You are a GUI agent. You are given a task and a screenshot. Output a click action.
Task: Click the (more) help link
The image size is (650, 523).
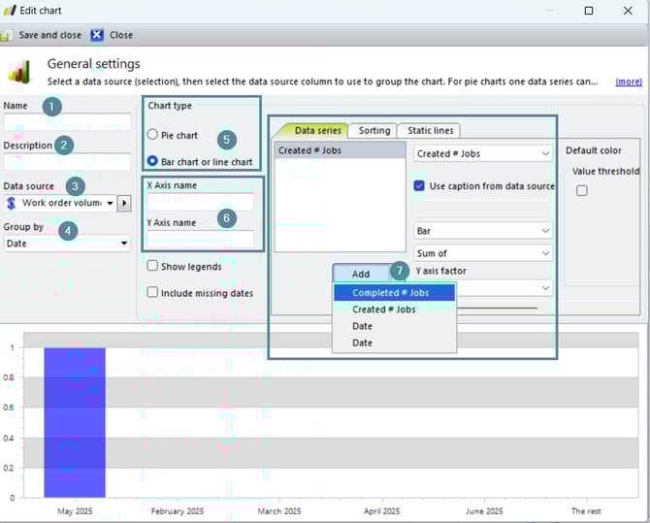tap(628, 82)
